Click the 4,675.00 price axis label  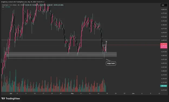click(x=164, y=29)
